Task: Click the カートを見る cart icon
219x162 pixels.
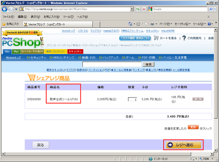Action: [x=156, y=38]
